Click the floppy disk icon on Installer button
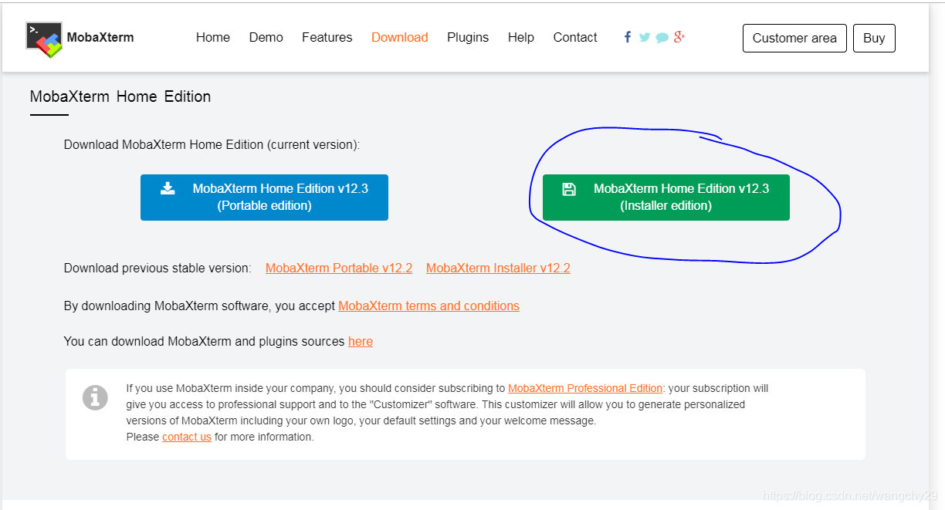The height and width of the screenshot is (510, 945). (x=569, y=189)
